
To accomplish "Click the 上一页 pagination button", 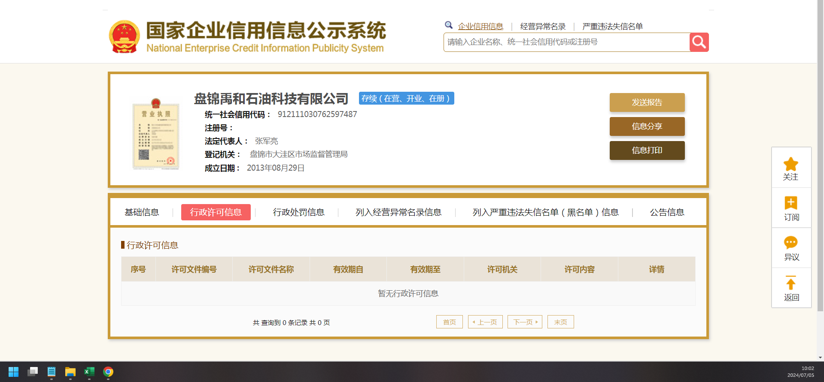I will coord(485,322).
